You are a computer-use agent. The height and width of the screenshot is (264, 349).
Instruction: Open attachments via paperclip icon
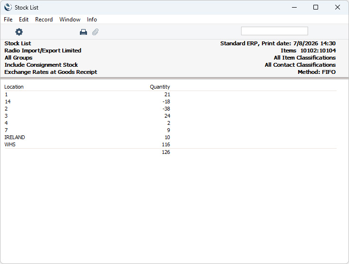(x=95, y=32)
